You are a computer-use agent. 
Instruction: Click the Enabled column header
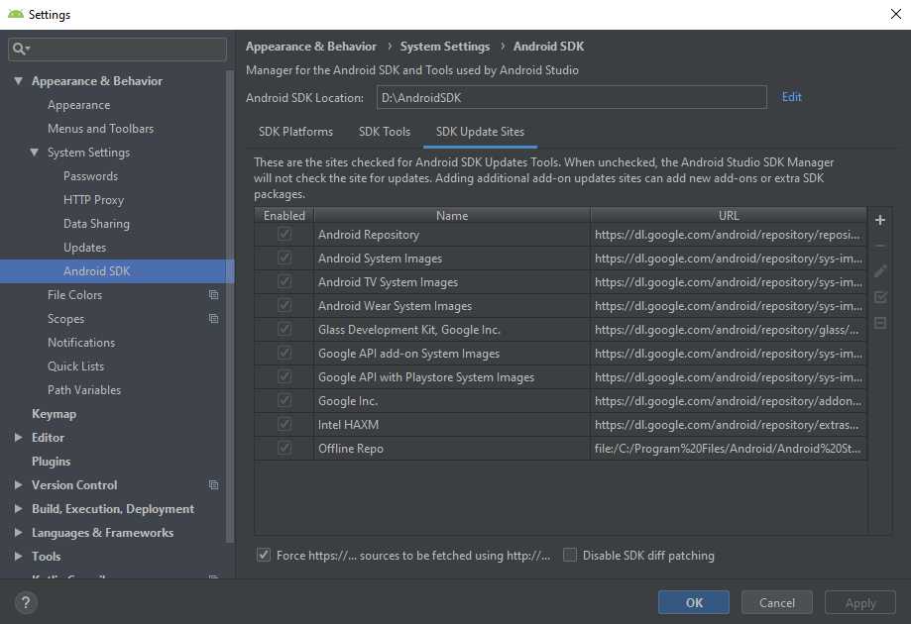[285, 215]
